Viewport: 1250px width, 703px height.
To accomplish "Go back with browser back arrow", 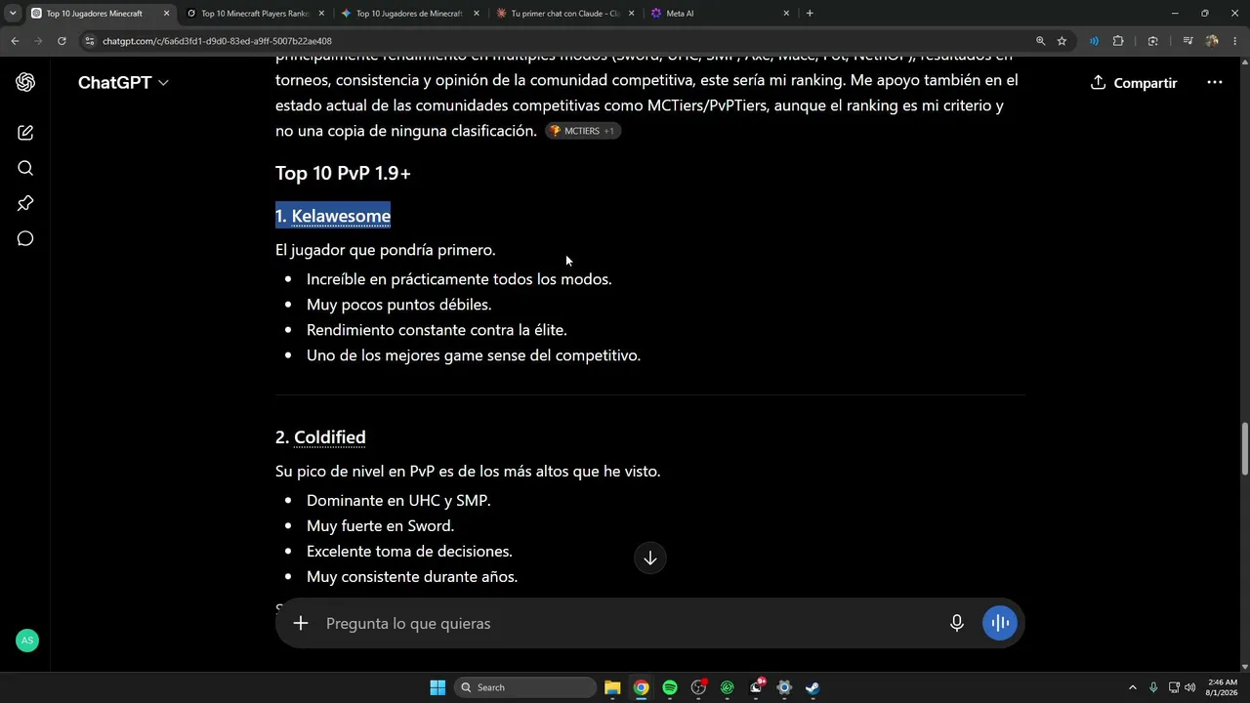I will [x=15, y=41].
